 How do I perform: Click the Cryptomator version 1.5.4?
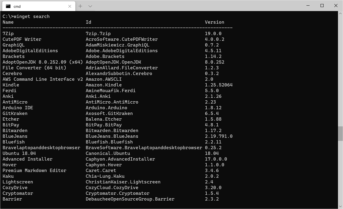point(212,193)
